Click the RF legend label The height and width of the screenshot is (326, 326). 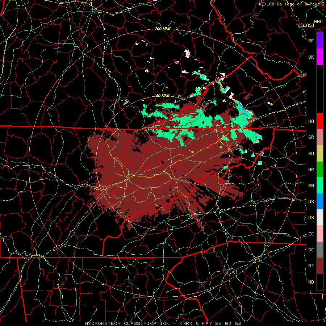tap(311, 41)
